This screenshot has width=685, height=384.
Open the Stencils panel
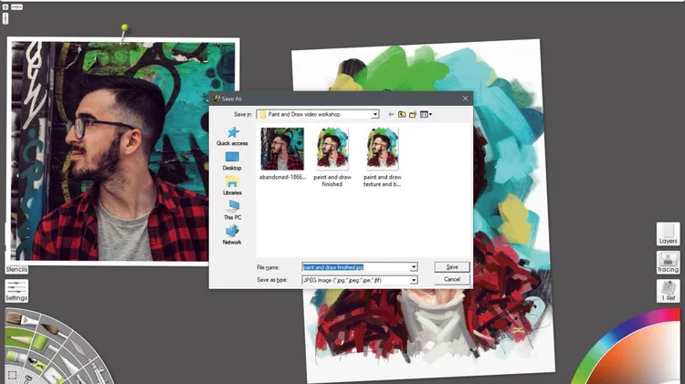[x=16, y=270]
